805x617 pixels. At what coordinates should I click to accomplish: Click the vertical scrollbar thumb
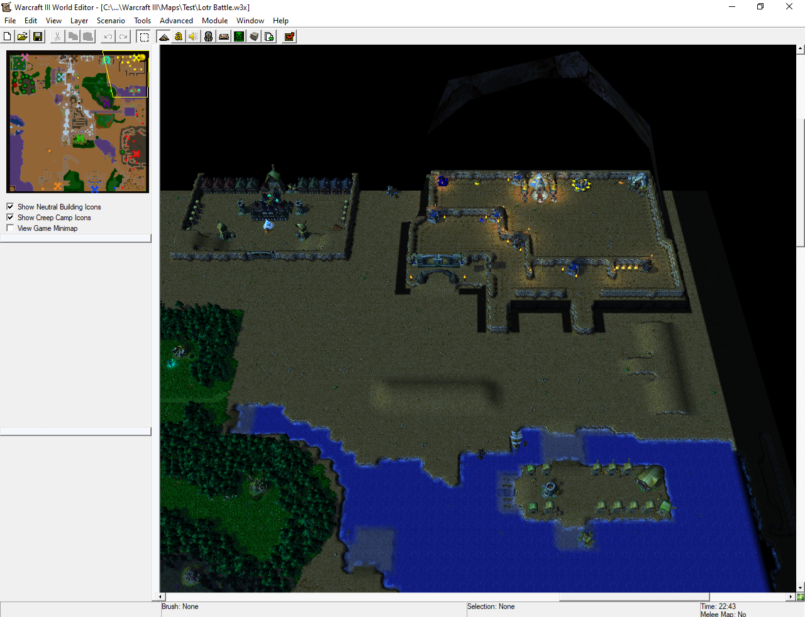(x=801, y=183)
